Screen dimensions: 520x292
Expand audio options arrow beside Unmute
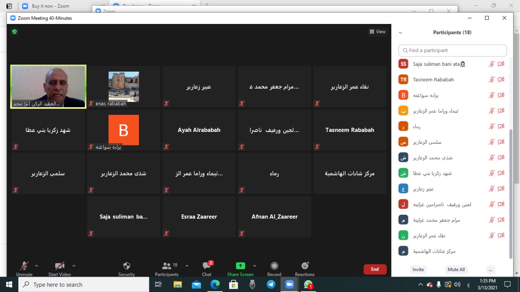(37, 266)
